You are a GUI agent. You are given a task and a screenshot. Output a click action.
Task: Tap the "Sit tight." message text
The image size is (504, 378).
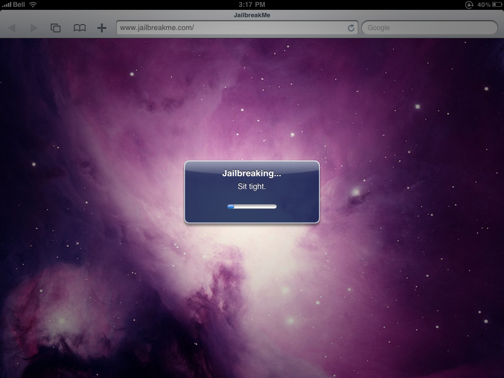pyautogui.click(x=252, y=187)
